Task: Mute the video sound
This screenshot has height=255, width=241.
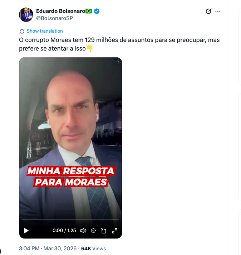Action: 83,231
